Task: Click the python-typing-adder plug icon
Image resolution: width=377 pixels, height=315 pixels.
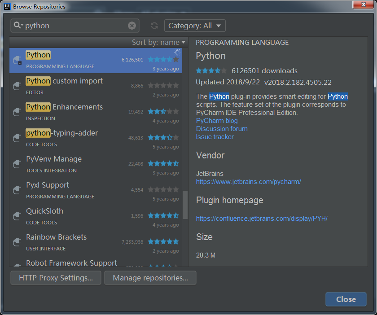Action: click(x=18, y=138)
